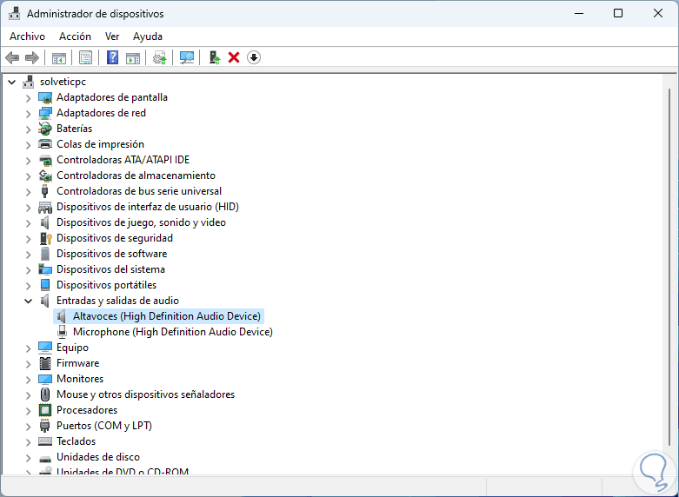
Task: Click the keyboard icon beside Teclados
Action: coord(45,441)
